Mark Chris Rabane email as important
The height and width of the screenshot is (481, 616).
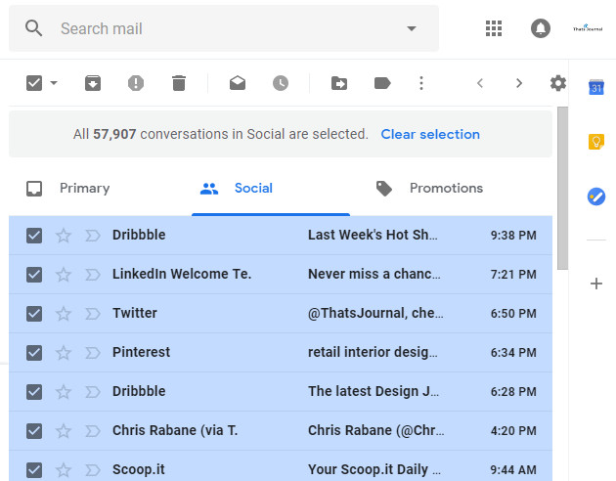(93, 431)
